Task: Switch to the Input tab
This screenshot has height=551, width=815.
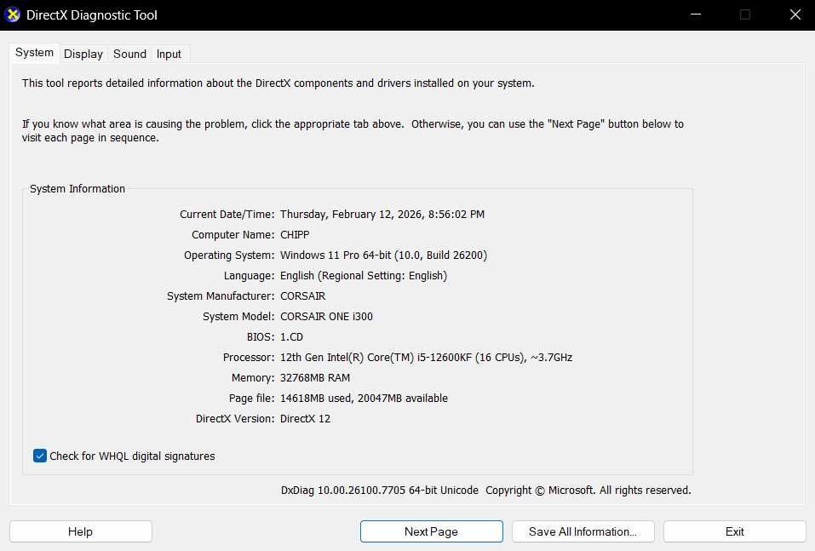Action: click(x=169, y=54)
